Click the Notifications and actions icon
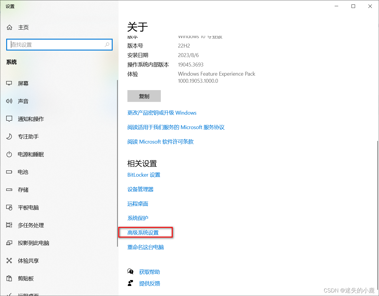This screenshot has width=379, height=296. point(9,119)
